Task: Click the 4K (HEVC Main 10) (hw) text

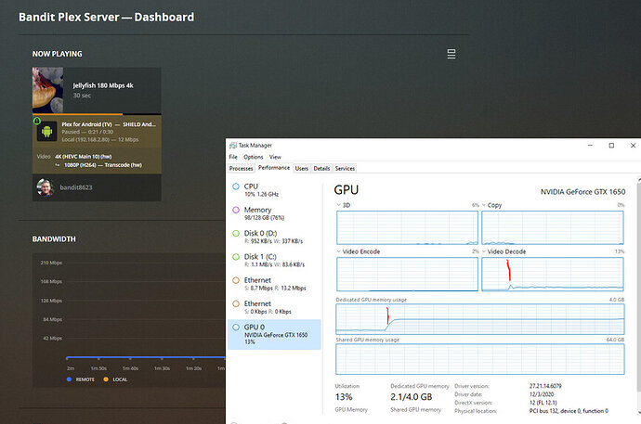Action: [84, 156]
